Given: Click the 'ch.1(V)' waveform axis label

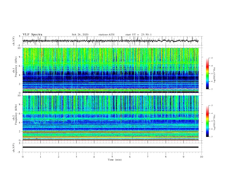Looking at the screenshot, I should [14, 41].
